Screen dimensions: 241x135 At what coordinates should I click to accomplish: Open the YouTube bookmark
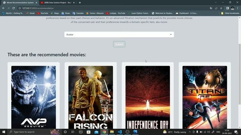click(43, 13)
